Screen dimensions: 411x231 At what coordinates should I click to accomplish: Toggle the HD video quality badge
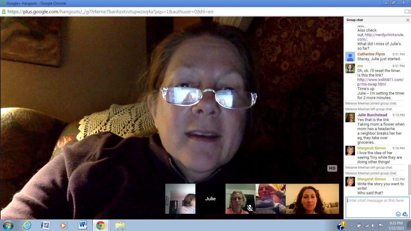click(332, 168)
